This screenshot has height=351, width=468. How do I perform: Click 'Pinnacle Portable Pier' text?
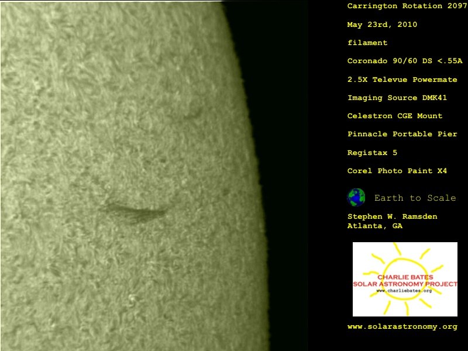click(402, 134)
